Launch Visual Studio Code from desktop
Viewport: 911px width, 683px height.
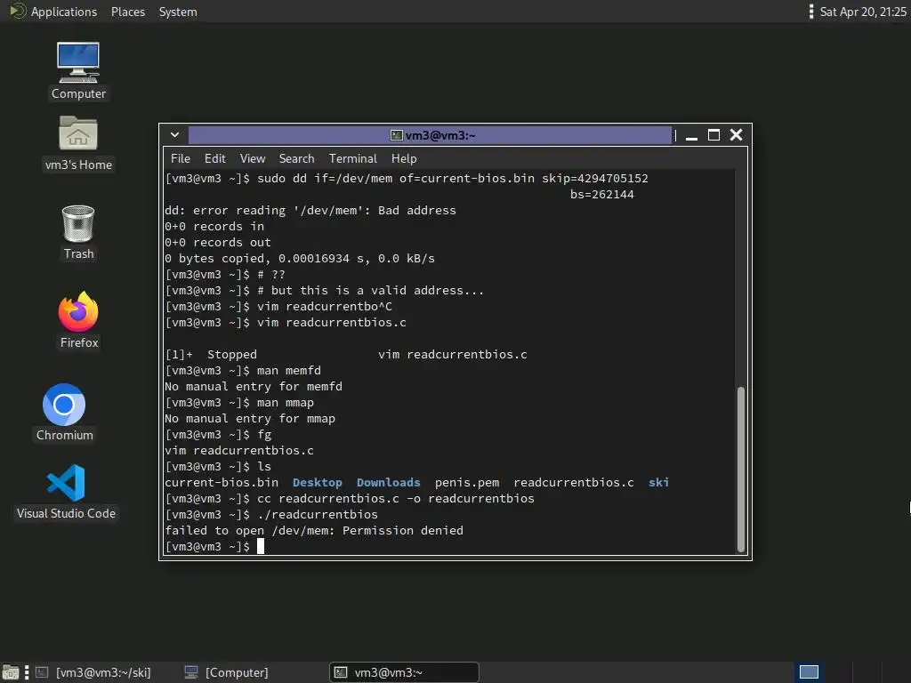66,491
